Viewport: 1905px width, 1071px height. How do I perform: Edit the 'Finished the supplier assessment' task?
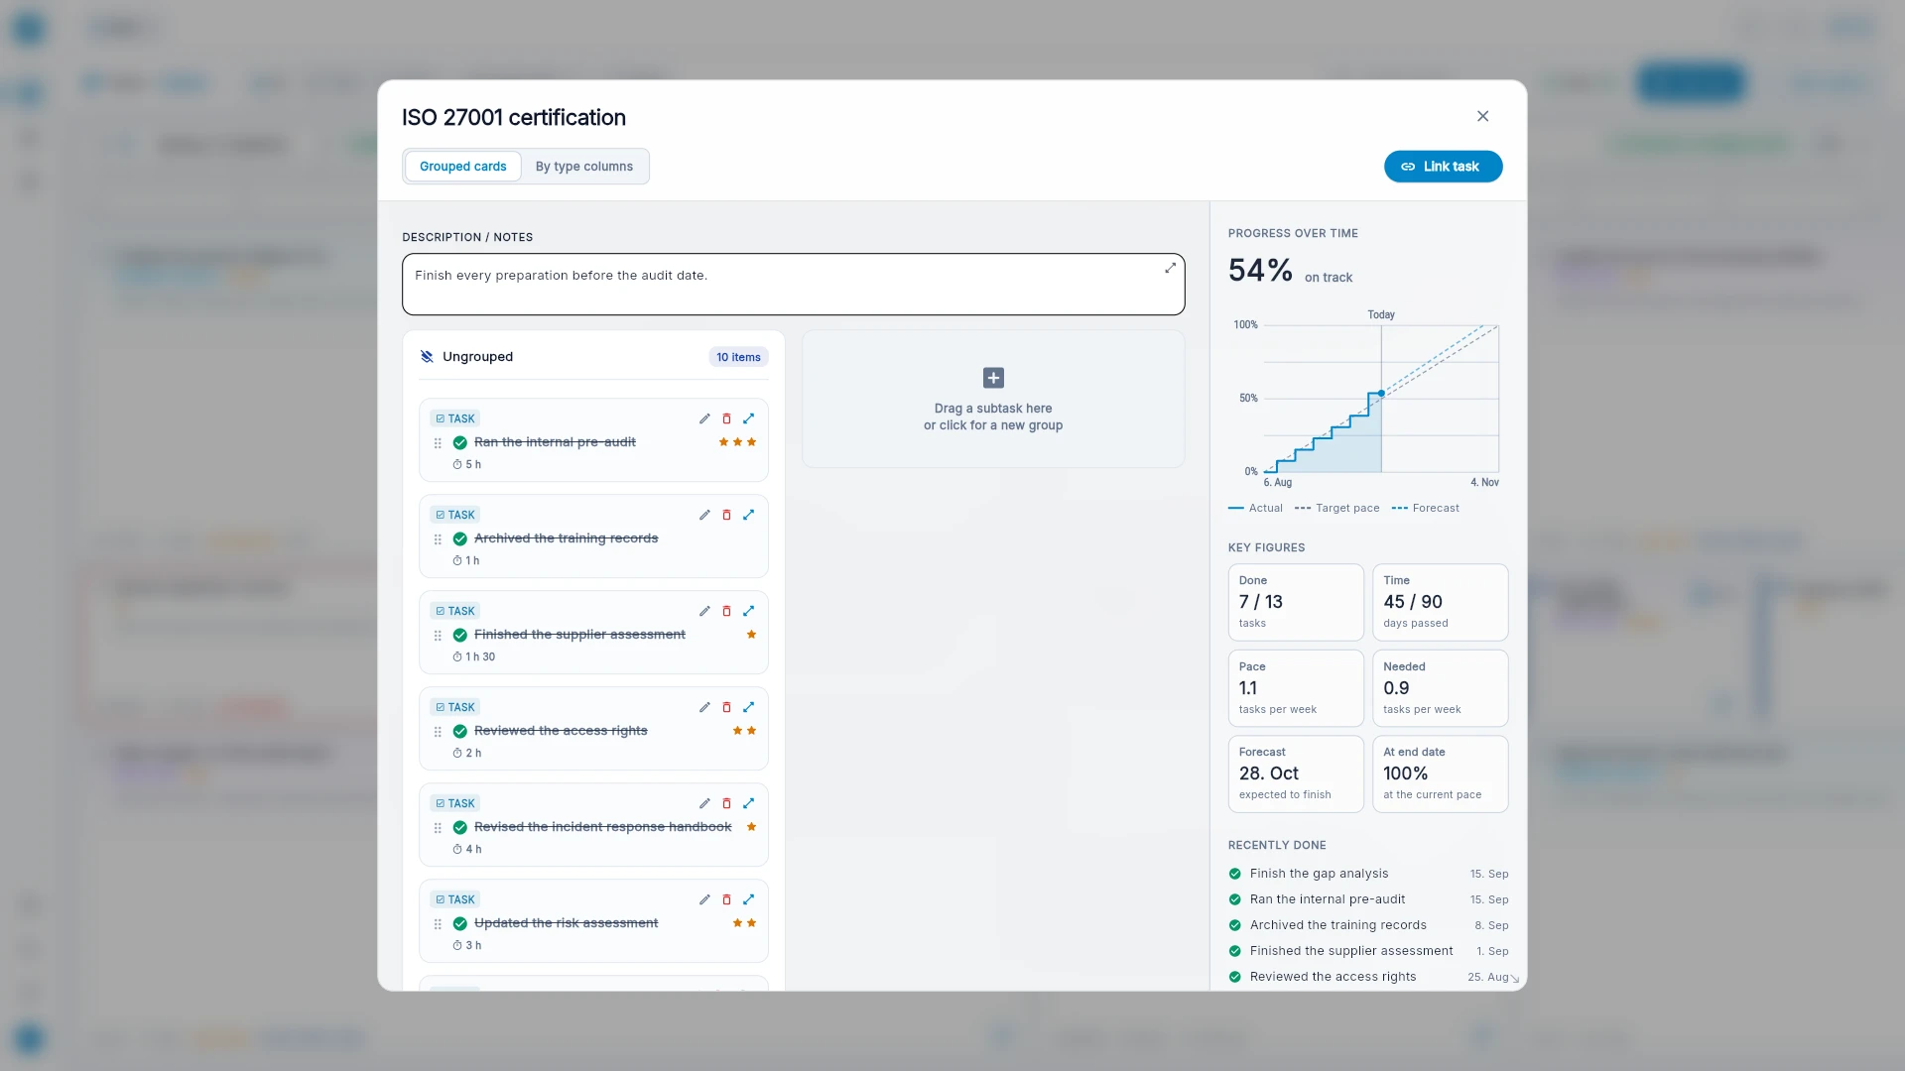[x=704, y=611]
